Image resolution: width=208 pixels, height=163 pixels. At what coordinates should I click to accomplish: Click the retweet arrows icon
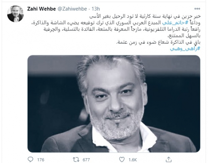(x=76, y=159)
